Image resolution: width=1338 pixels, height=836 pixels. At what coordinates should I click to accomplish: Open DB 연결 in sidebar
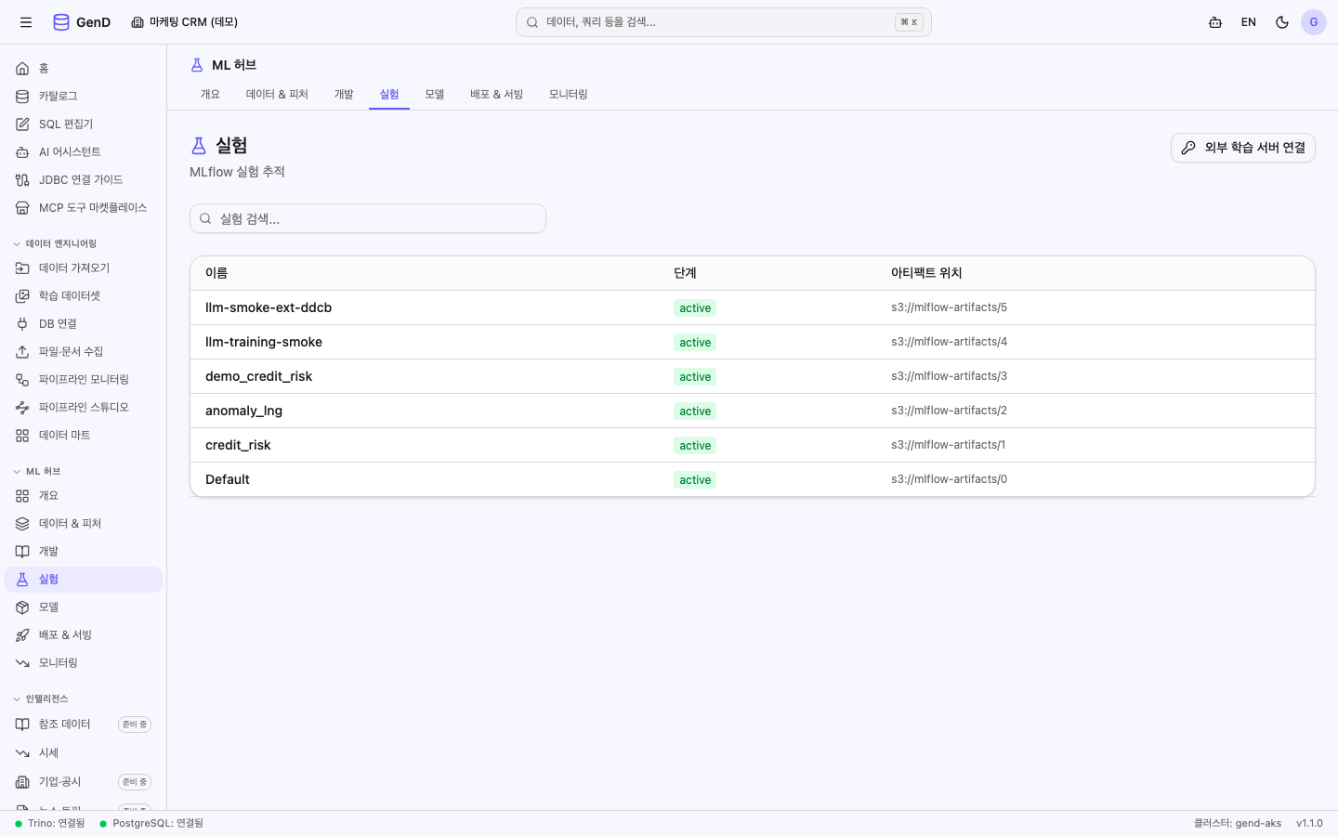point(84,324)
